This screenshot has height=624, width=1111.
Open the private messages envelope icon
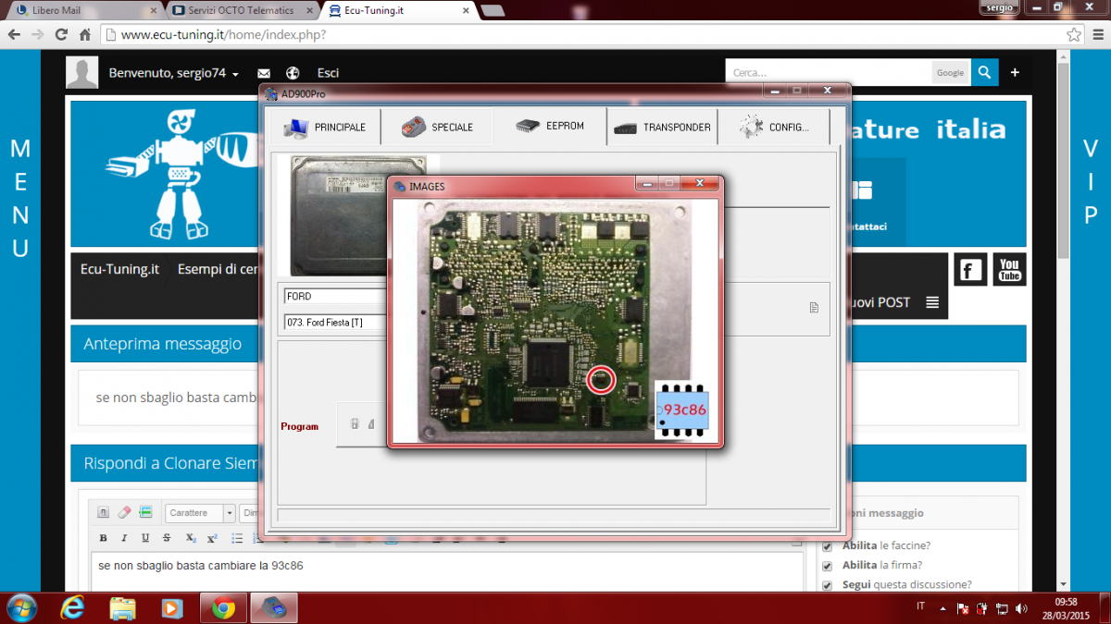click(x=264, y=73)
